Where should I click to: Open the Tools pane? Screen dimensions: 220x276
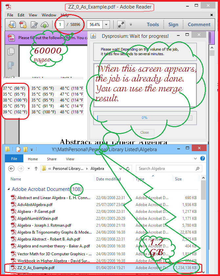click(153, 24)
